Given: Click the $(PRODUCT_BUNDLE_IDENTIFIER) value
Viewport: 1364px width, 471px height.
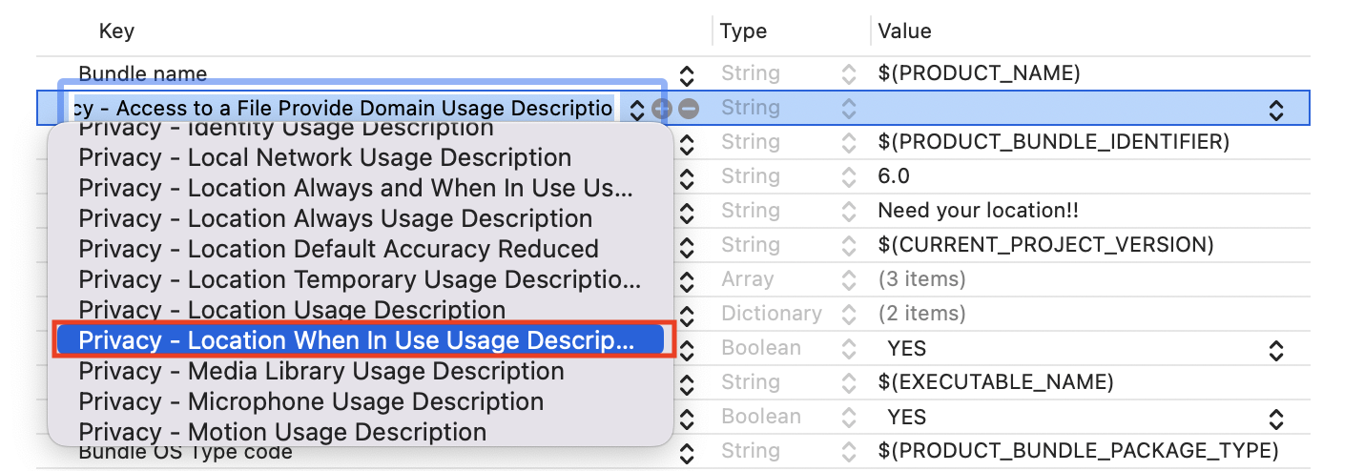Looking at the screenshot, I should pos(1053,143).
